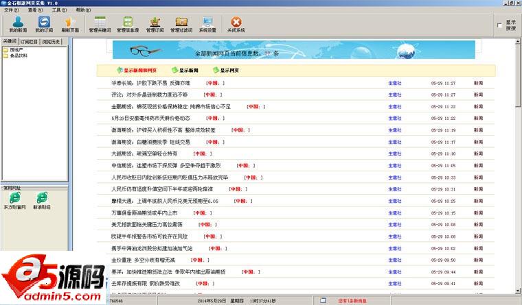Click the 刷新页面 refresh icon
Screen dimensions: 522x305
click(70, 24)
